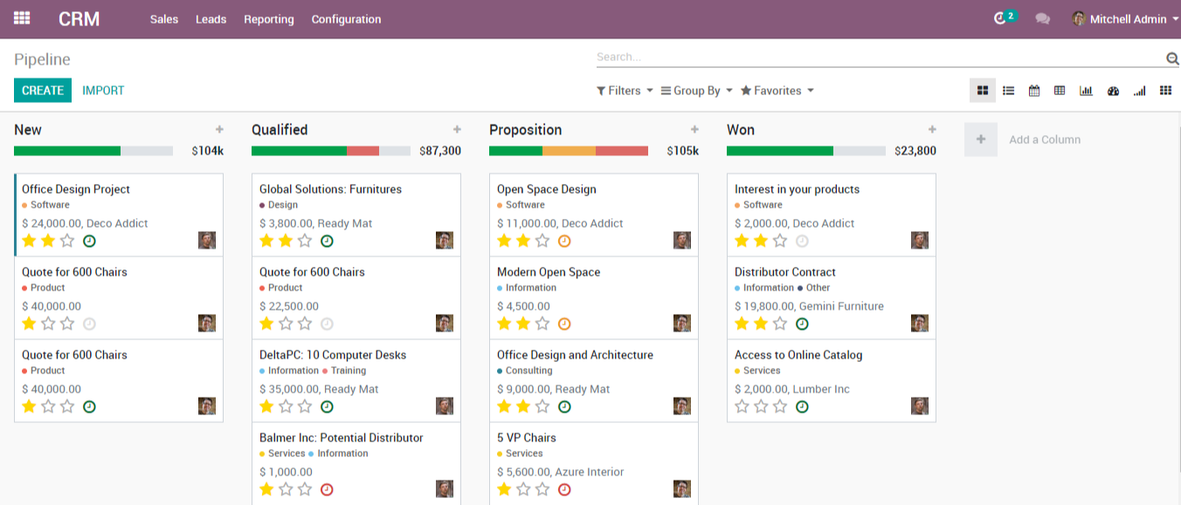Open the conversations chat icon
The image size is (1181, 505).
click(1042, 18)
